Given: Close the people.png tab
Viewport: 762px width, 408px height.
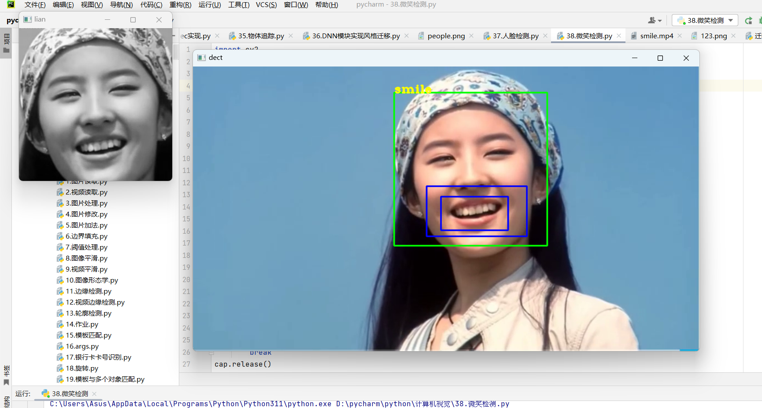Looking at the screenshot, I should 471,36.
